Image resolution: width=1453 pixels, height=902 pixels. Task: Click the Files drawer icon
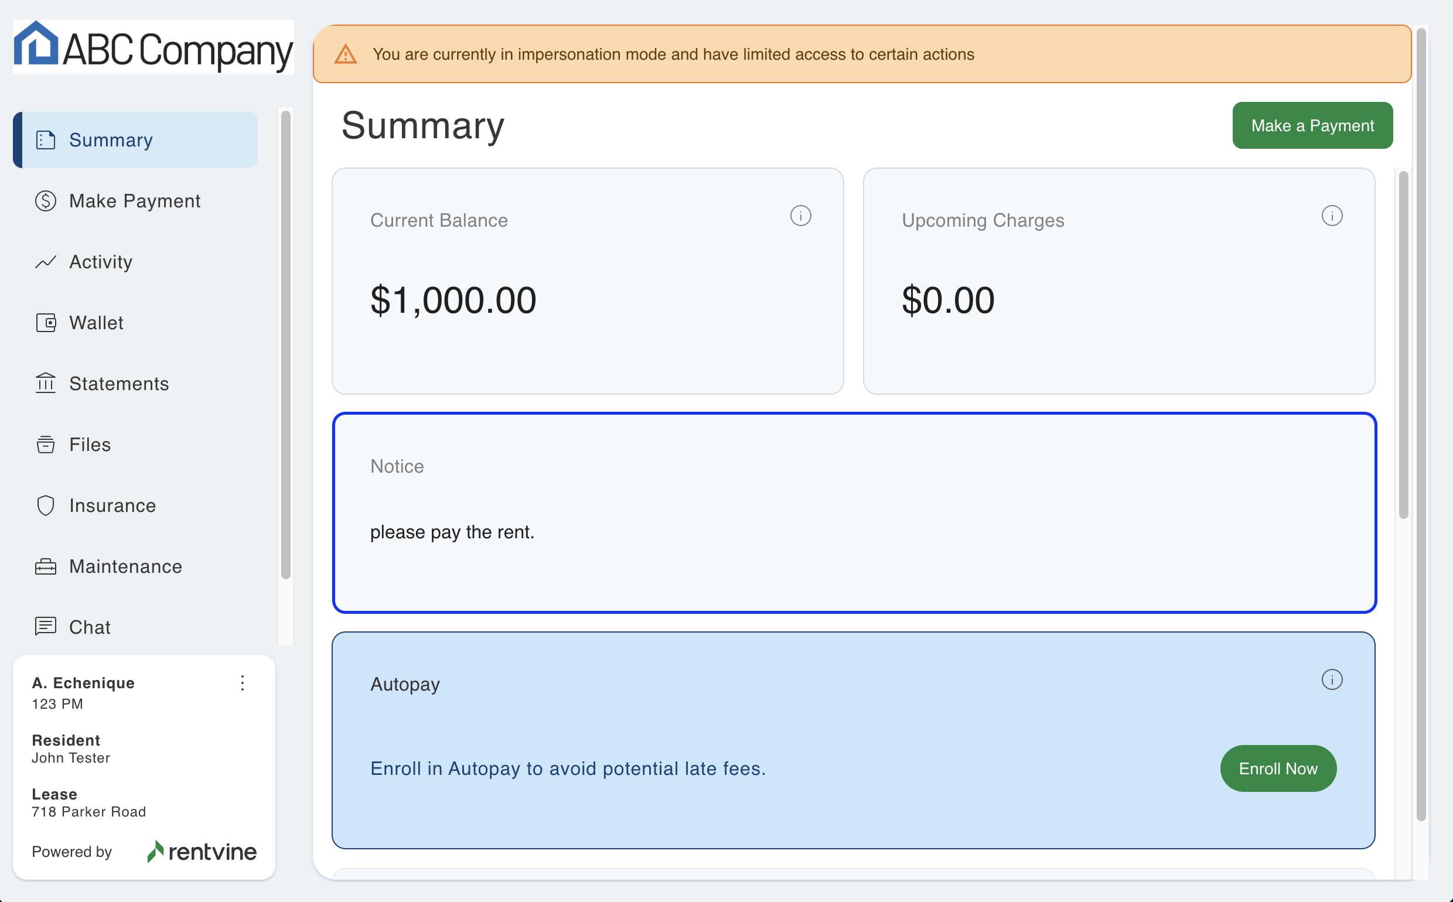point(45,445)
